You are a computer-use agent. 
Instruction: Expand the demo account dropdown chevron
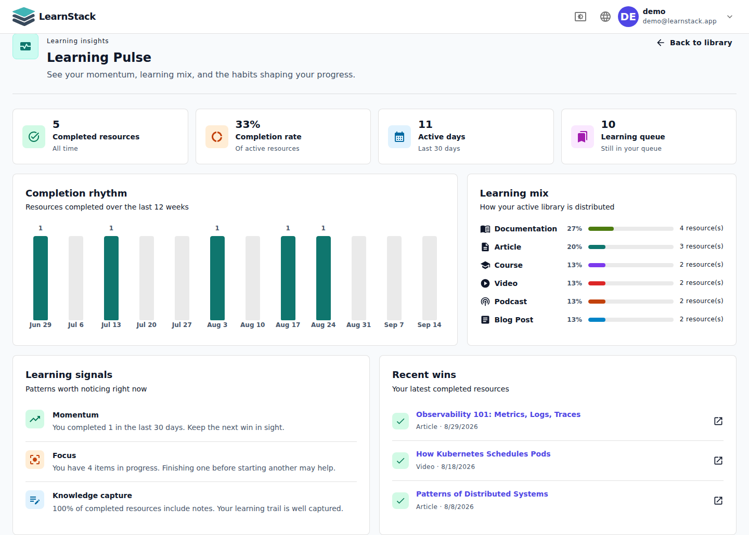click(730, 17)
